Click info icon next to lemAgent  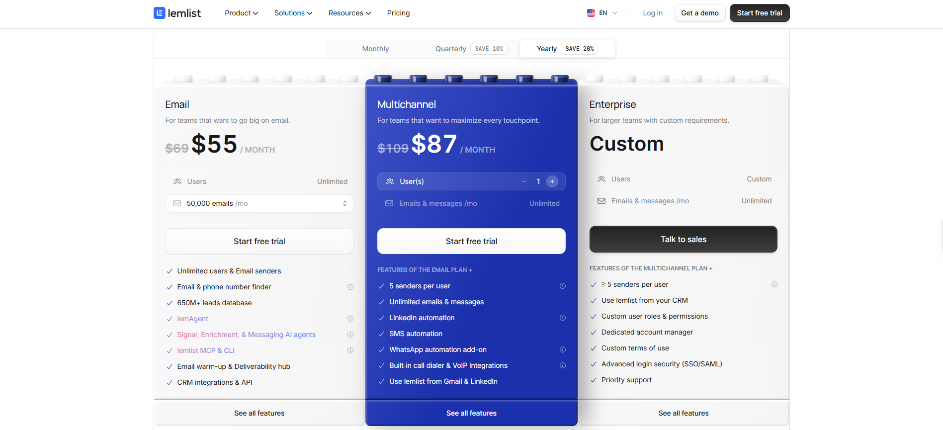pos(350,319)
